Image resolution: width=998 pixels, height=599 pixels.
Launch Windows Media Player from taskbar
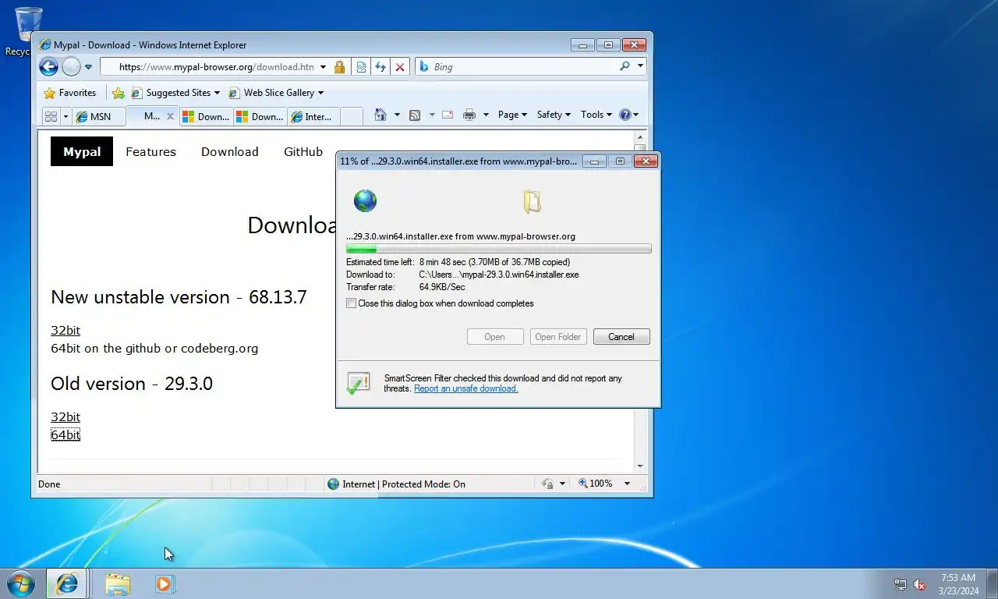(165, 583)
